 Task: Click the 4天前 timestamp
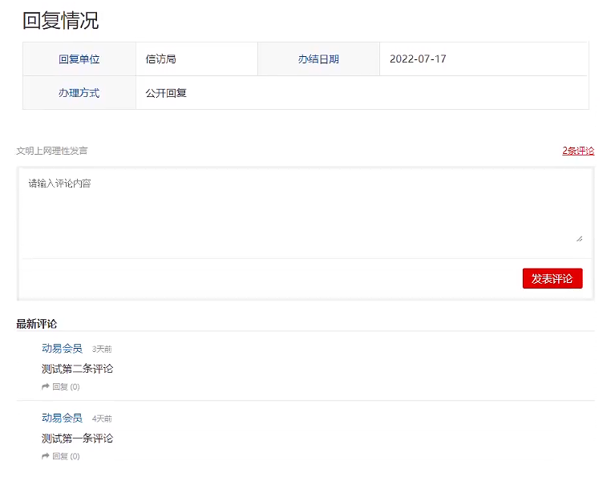point(102,419)
